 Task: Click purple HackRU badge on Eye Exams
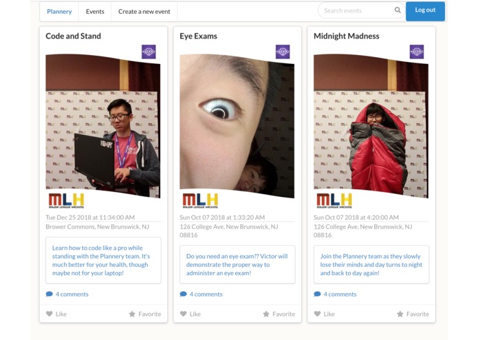[x=283, y=52]
